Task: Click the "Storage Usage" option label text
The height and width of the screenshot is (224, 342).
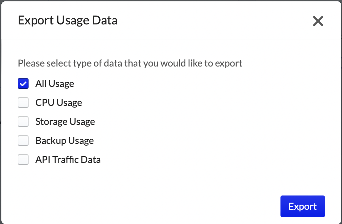Action: click(x=65, y=122)
